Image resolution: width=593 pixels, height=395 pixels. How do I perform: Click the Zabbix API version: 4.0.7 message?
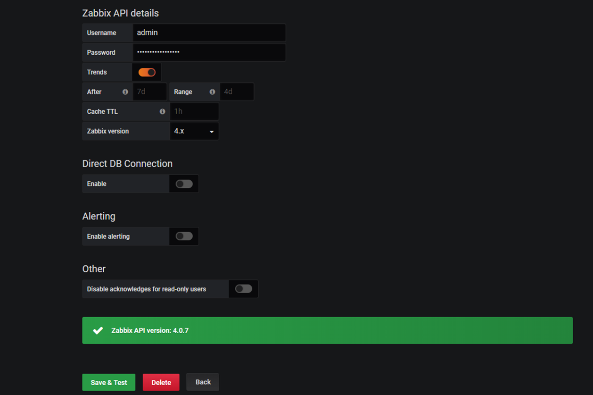pyautogui.click(x=150, y=330)
